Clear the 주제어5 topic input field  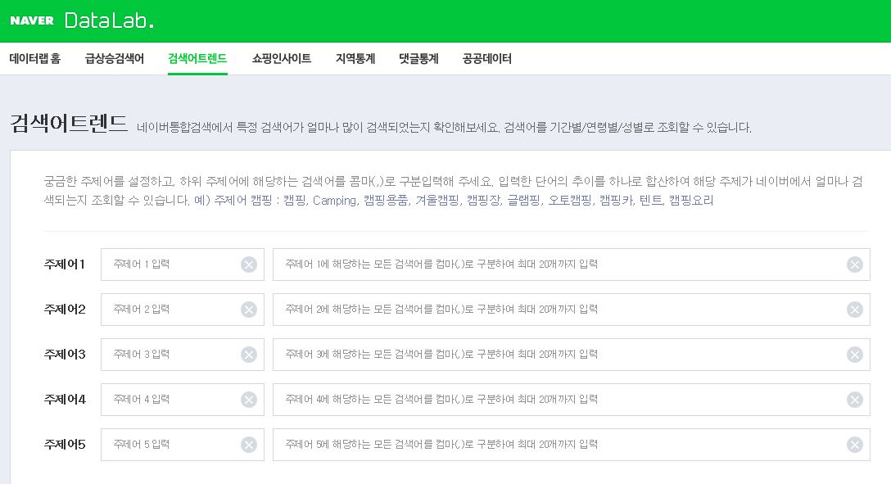pos(249,444)
